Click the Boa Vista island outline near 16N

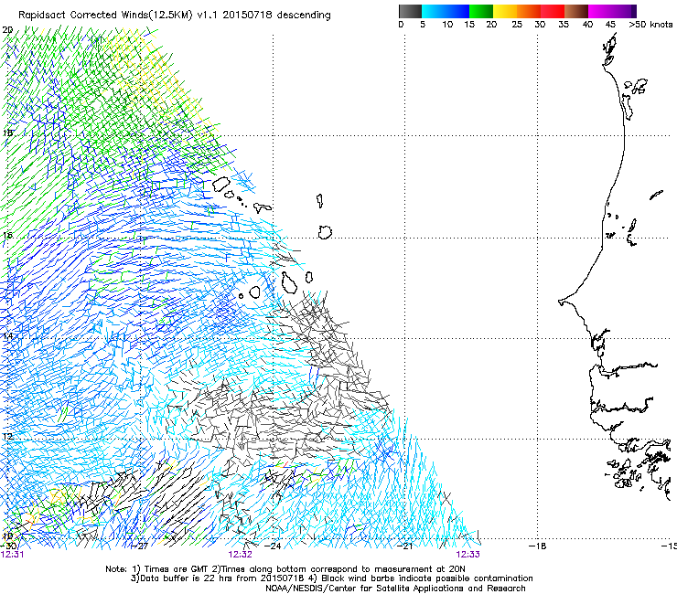click(x=325, y=232)
